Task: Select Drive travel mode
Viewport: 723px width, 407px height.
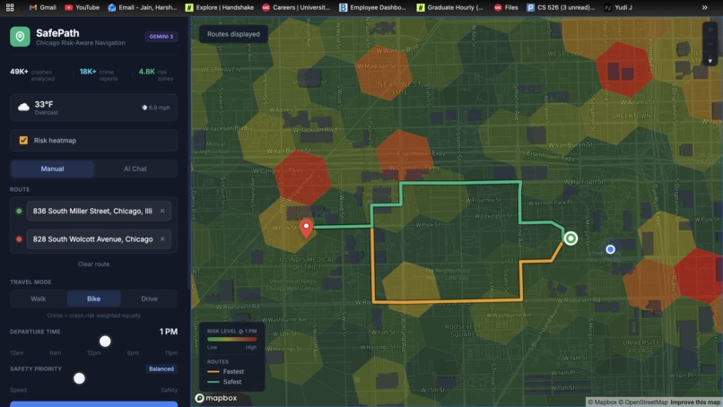Action: tap(149, 299)
